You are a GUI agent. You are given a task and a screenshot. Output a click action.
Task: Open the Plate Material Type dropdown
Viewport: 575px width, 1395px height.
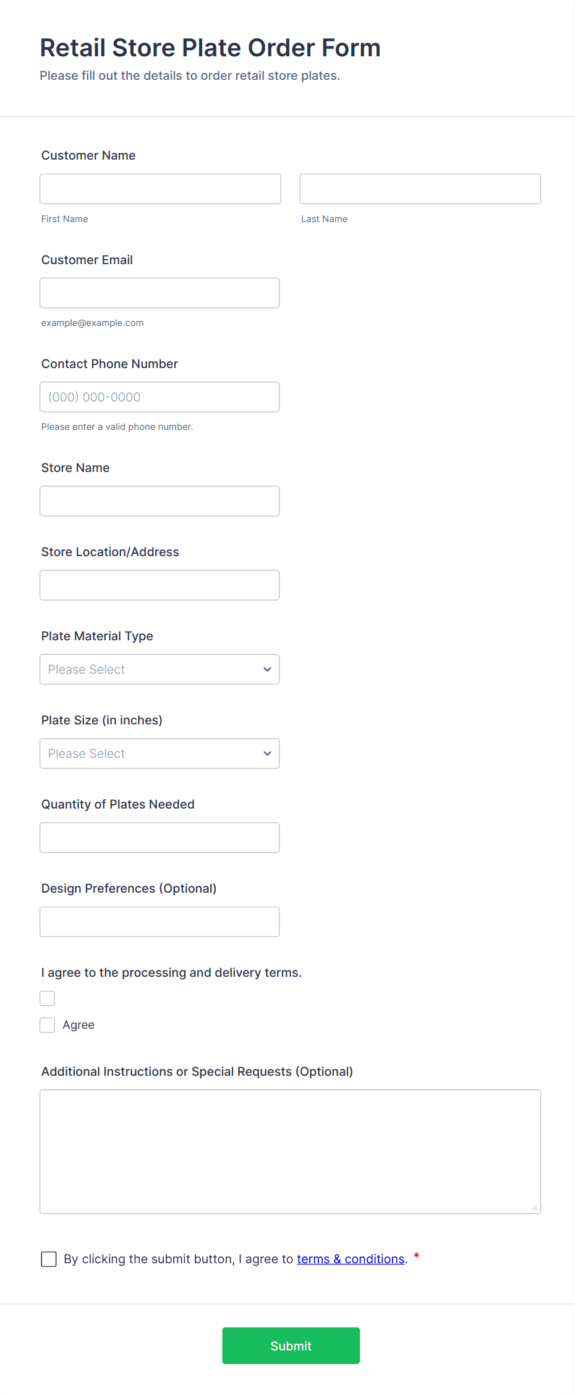tap(160, 669)
